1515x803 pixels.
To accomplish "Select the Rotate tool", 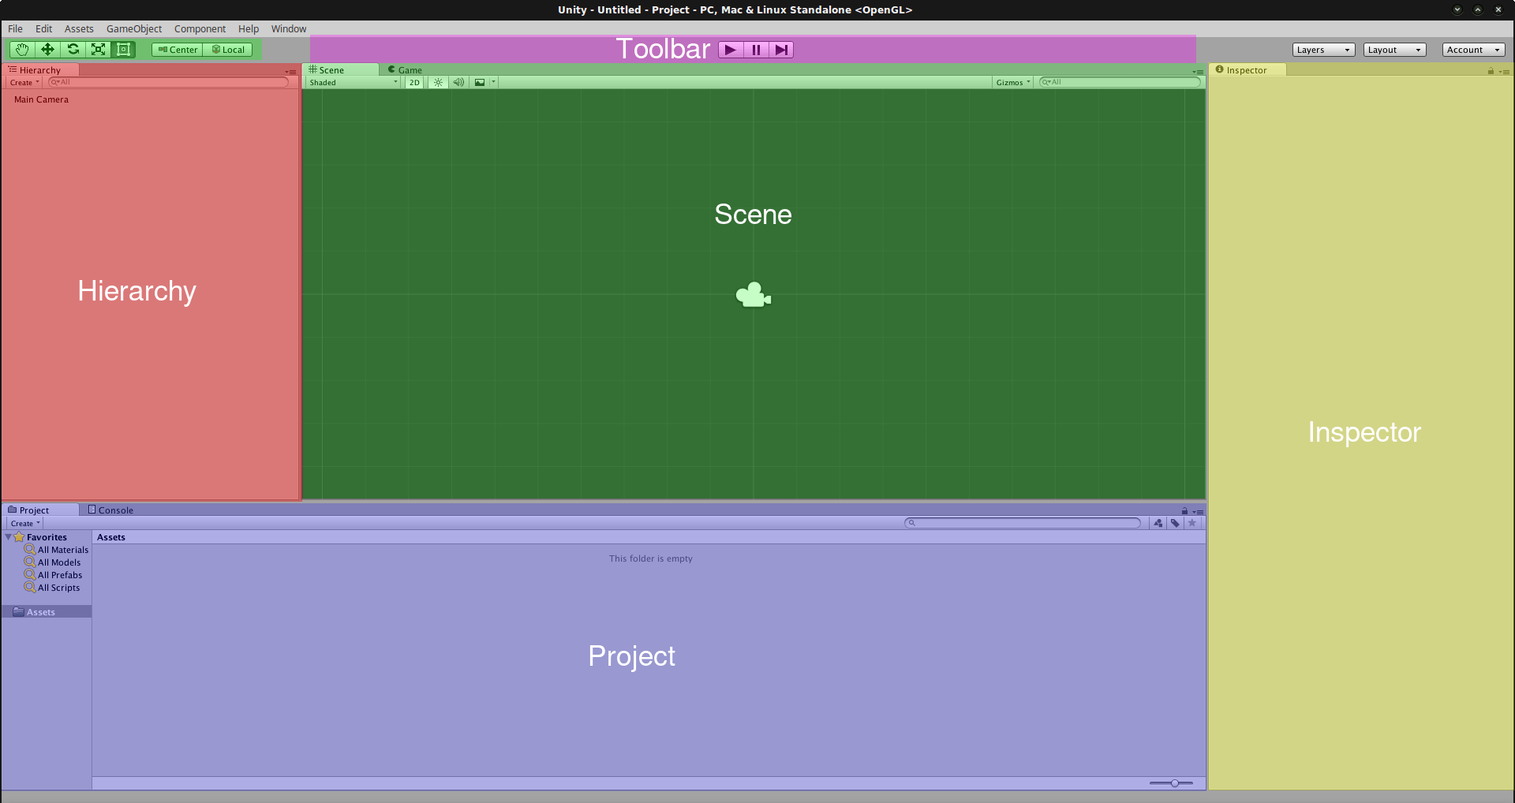I will [73, 49].
